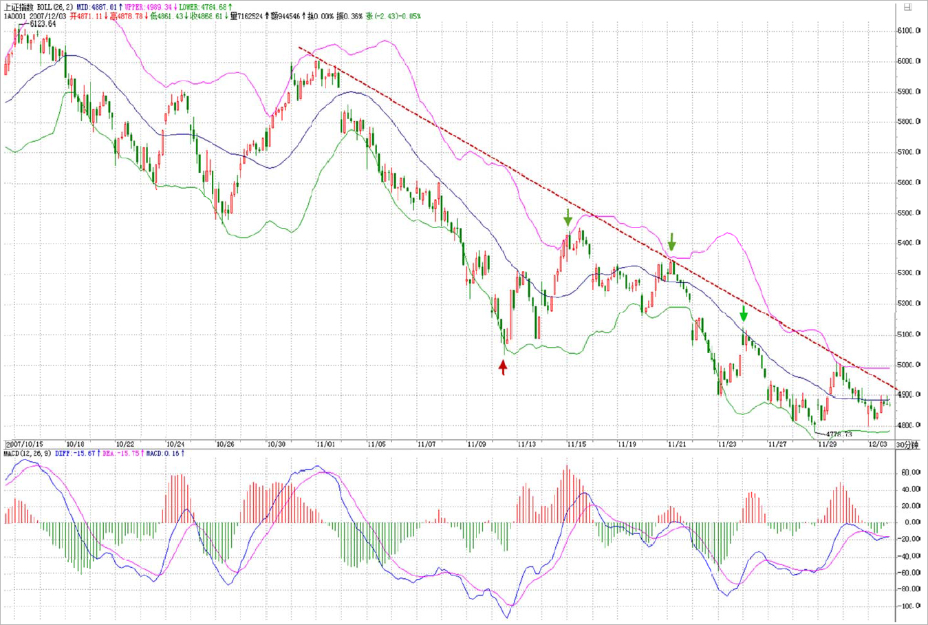The height and width of the screenshot is (625, 928).
Task: Select the green down arrow near 11/21
Action: 671,242
